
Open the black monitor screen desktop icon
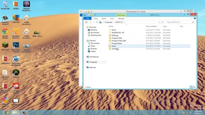click(x=16, y=102)
